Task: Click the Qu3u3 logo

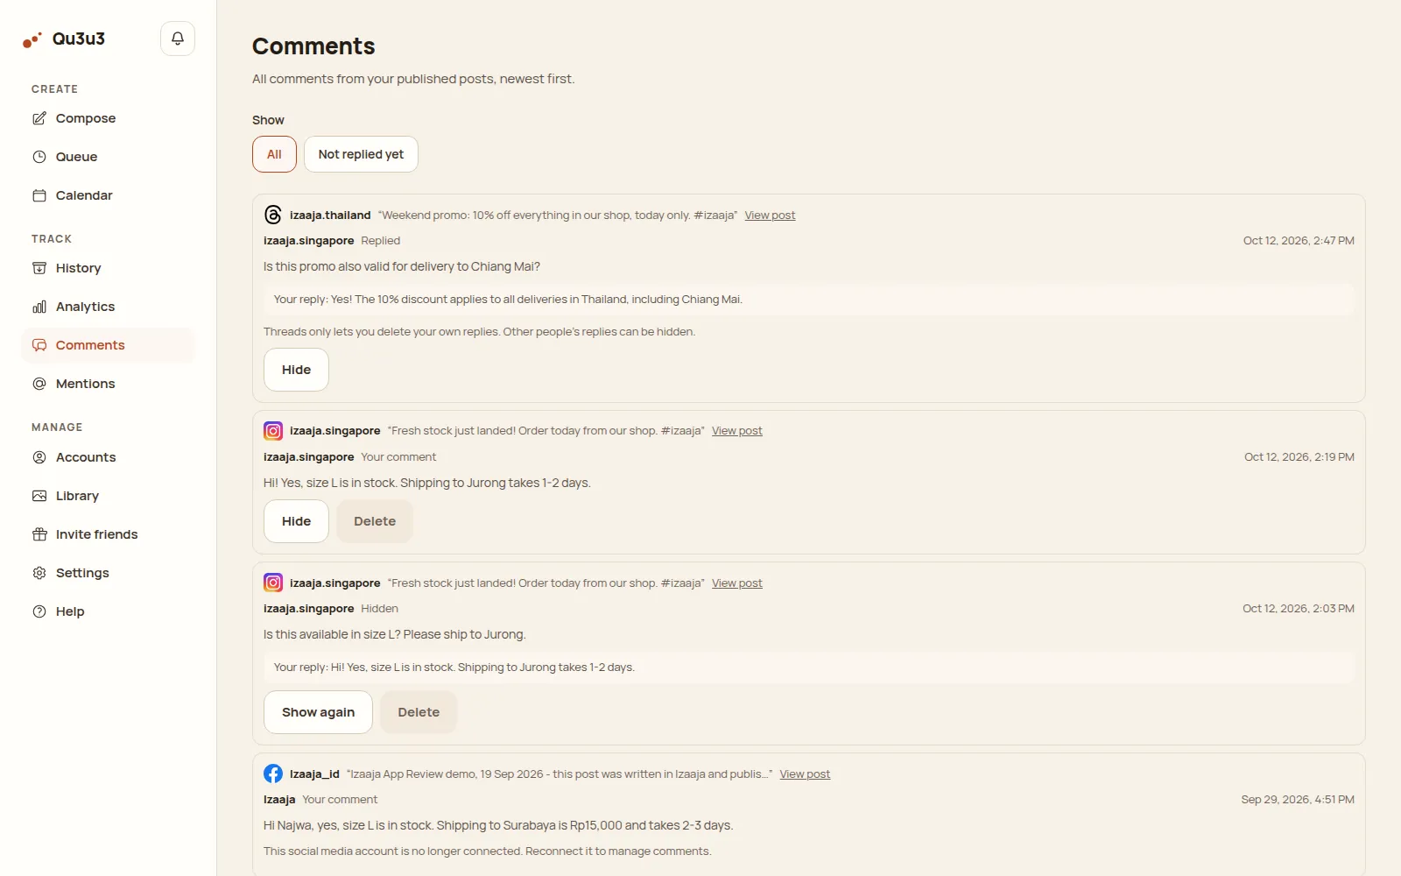Action: pyautogui.click(x=64, y=39)
